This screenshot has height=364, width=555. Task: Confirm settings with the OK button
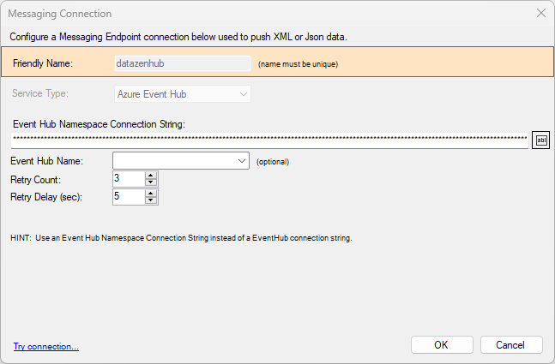(442, 344)
